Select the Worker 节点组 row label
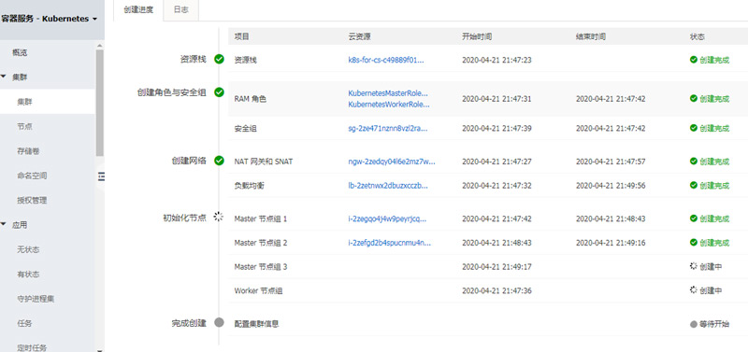Viewport: 748px width, 352px height. [x=258, y=290]
